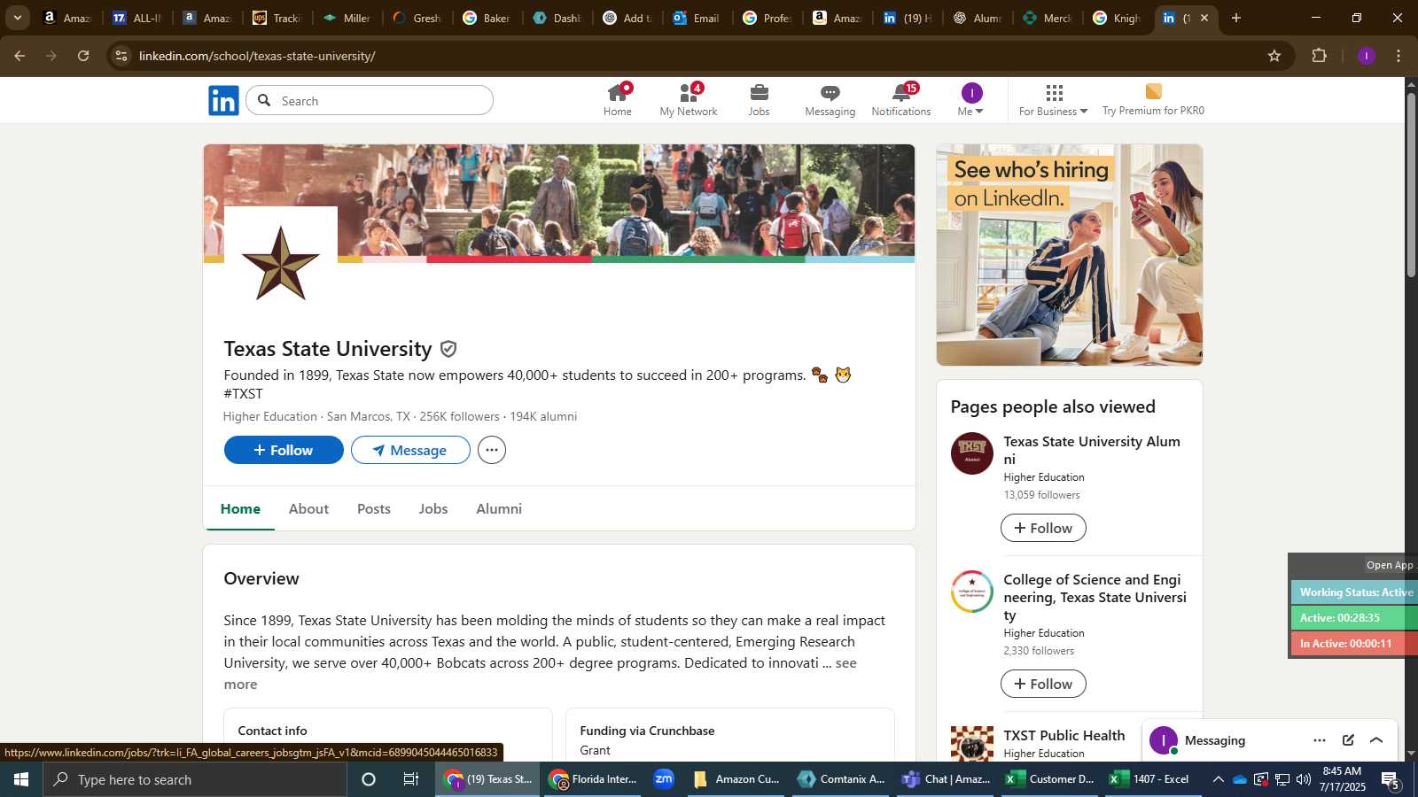This screenshot has width=1418, height=797.
Task: Open messaging overlay options dots
Action: [1320, 740]
